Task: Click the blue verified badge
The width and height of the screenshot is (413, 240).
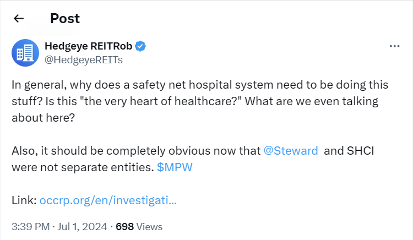Action: tap(141, 46)
